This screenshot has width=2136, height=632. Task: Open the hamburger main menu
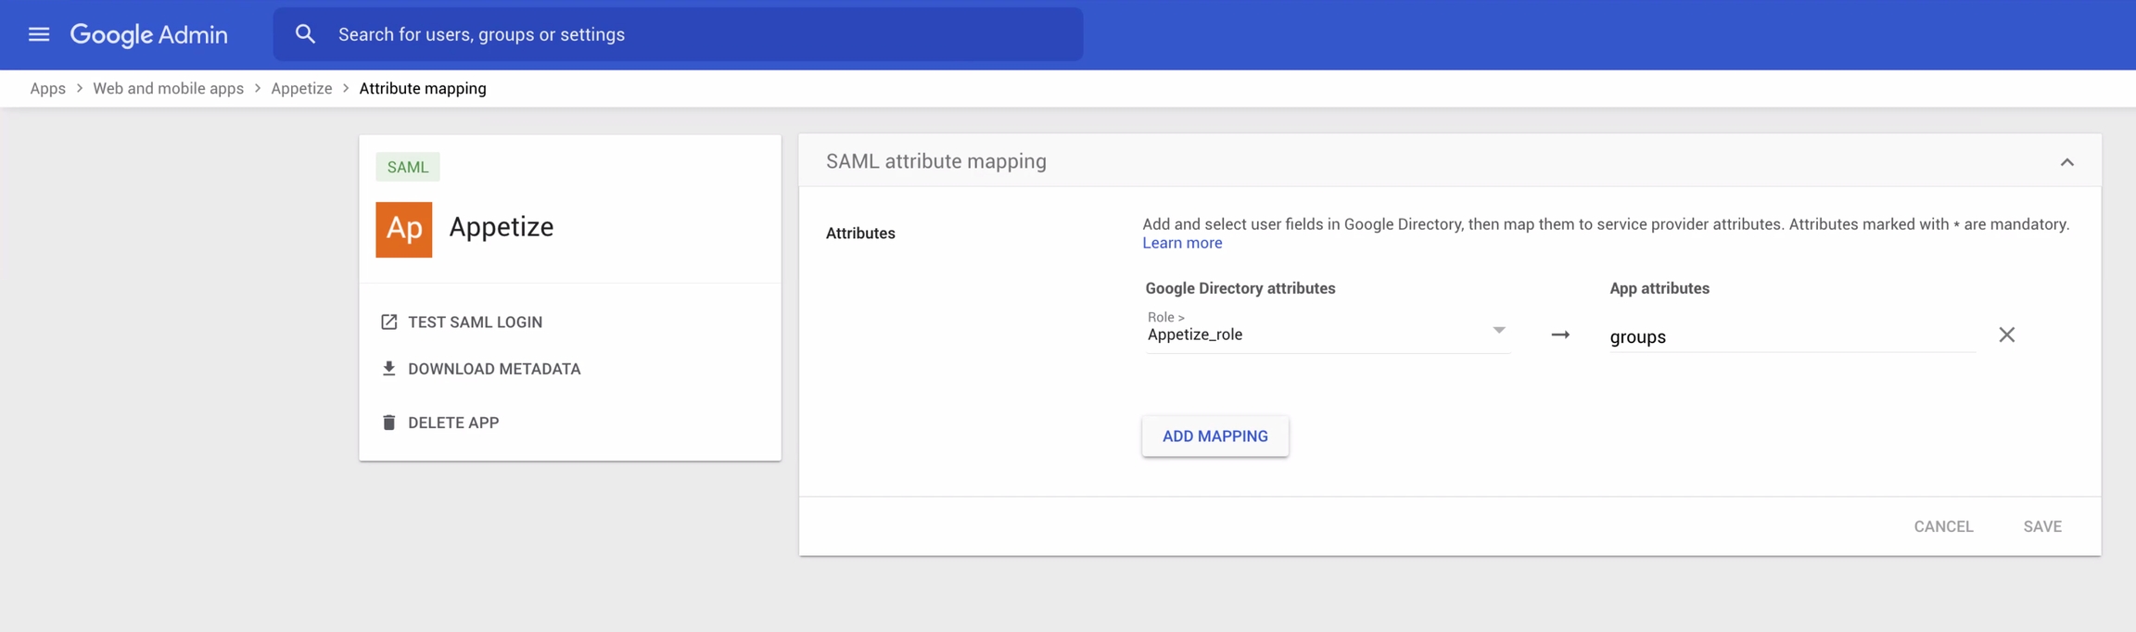[39, 34]
